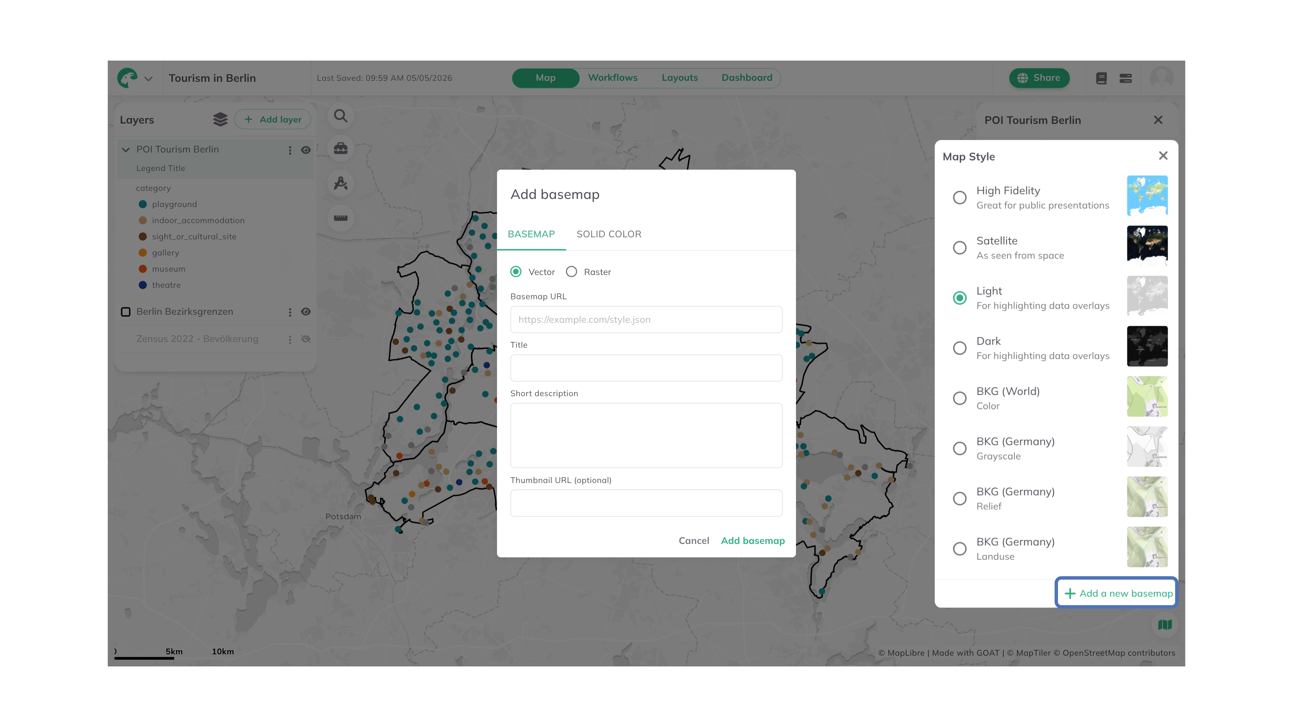This screenshot has height=727, width=1293.
Task: Select BKG (Germany) Relief basemap radio
Action: 960,499
